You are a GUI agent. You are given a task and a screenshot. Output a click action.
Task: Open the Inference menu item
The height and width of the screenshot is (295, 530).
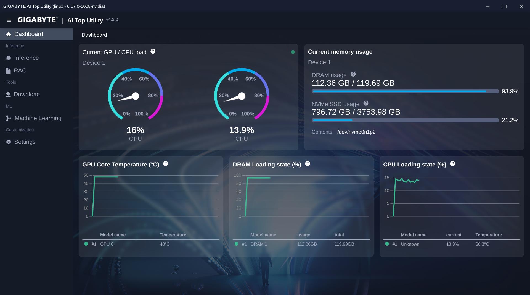(x=36, y=58)
